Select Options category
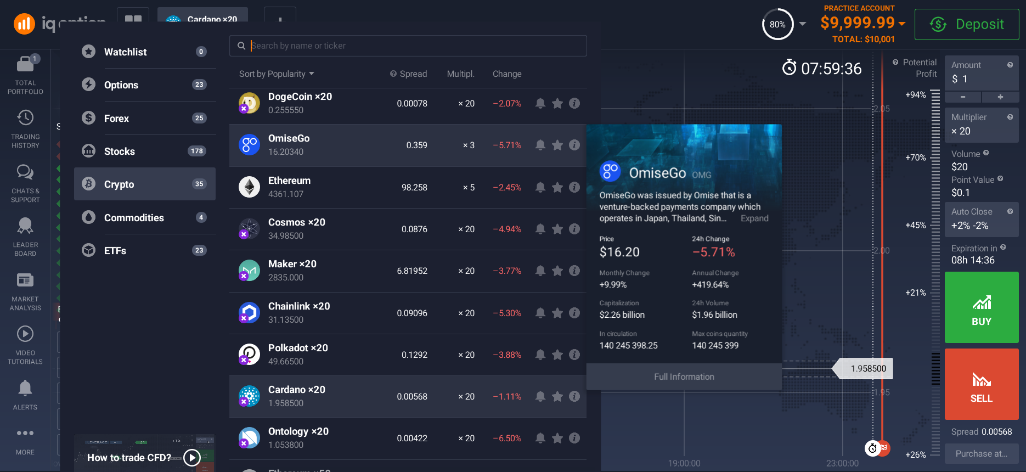Viewport: 1026px width, 472px height. click(x=145, y=85)
